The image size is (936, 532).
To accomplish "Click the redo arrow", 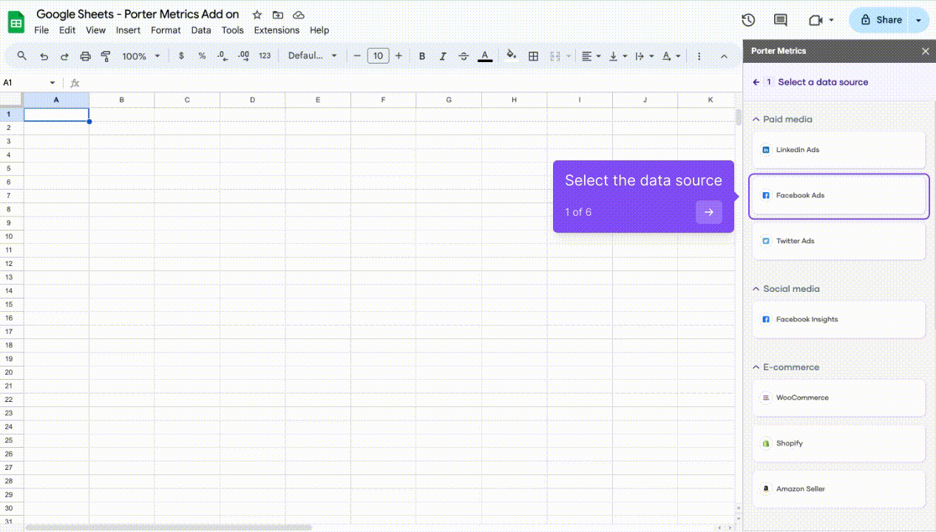I will (x=64, y=56).
